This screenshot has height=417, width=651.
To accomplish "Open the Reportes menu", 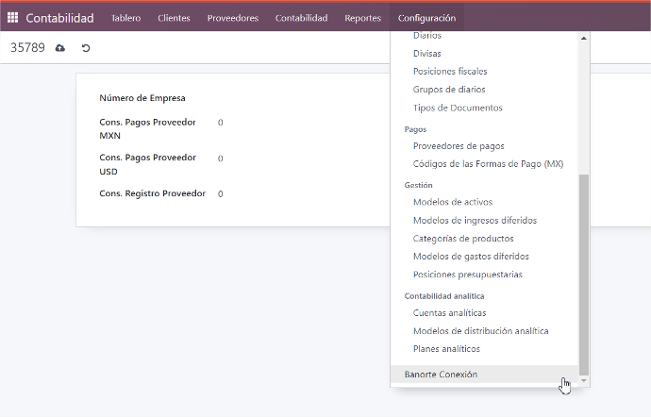I will click(363, 18).
